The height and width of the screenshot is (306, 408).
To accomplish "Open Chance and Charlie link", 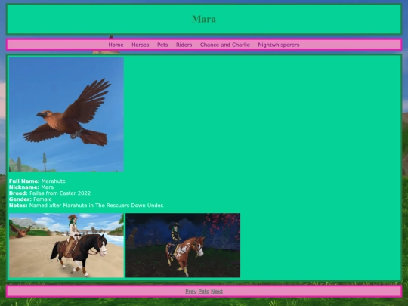I will tap(225, 45).
